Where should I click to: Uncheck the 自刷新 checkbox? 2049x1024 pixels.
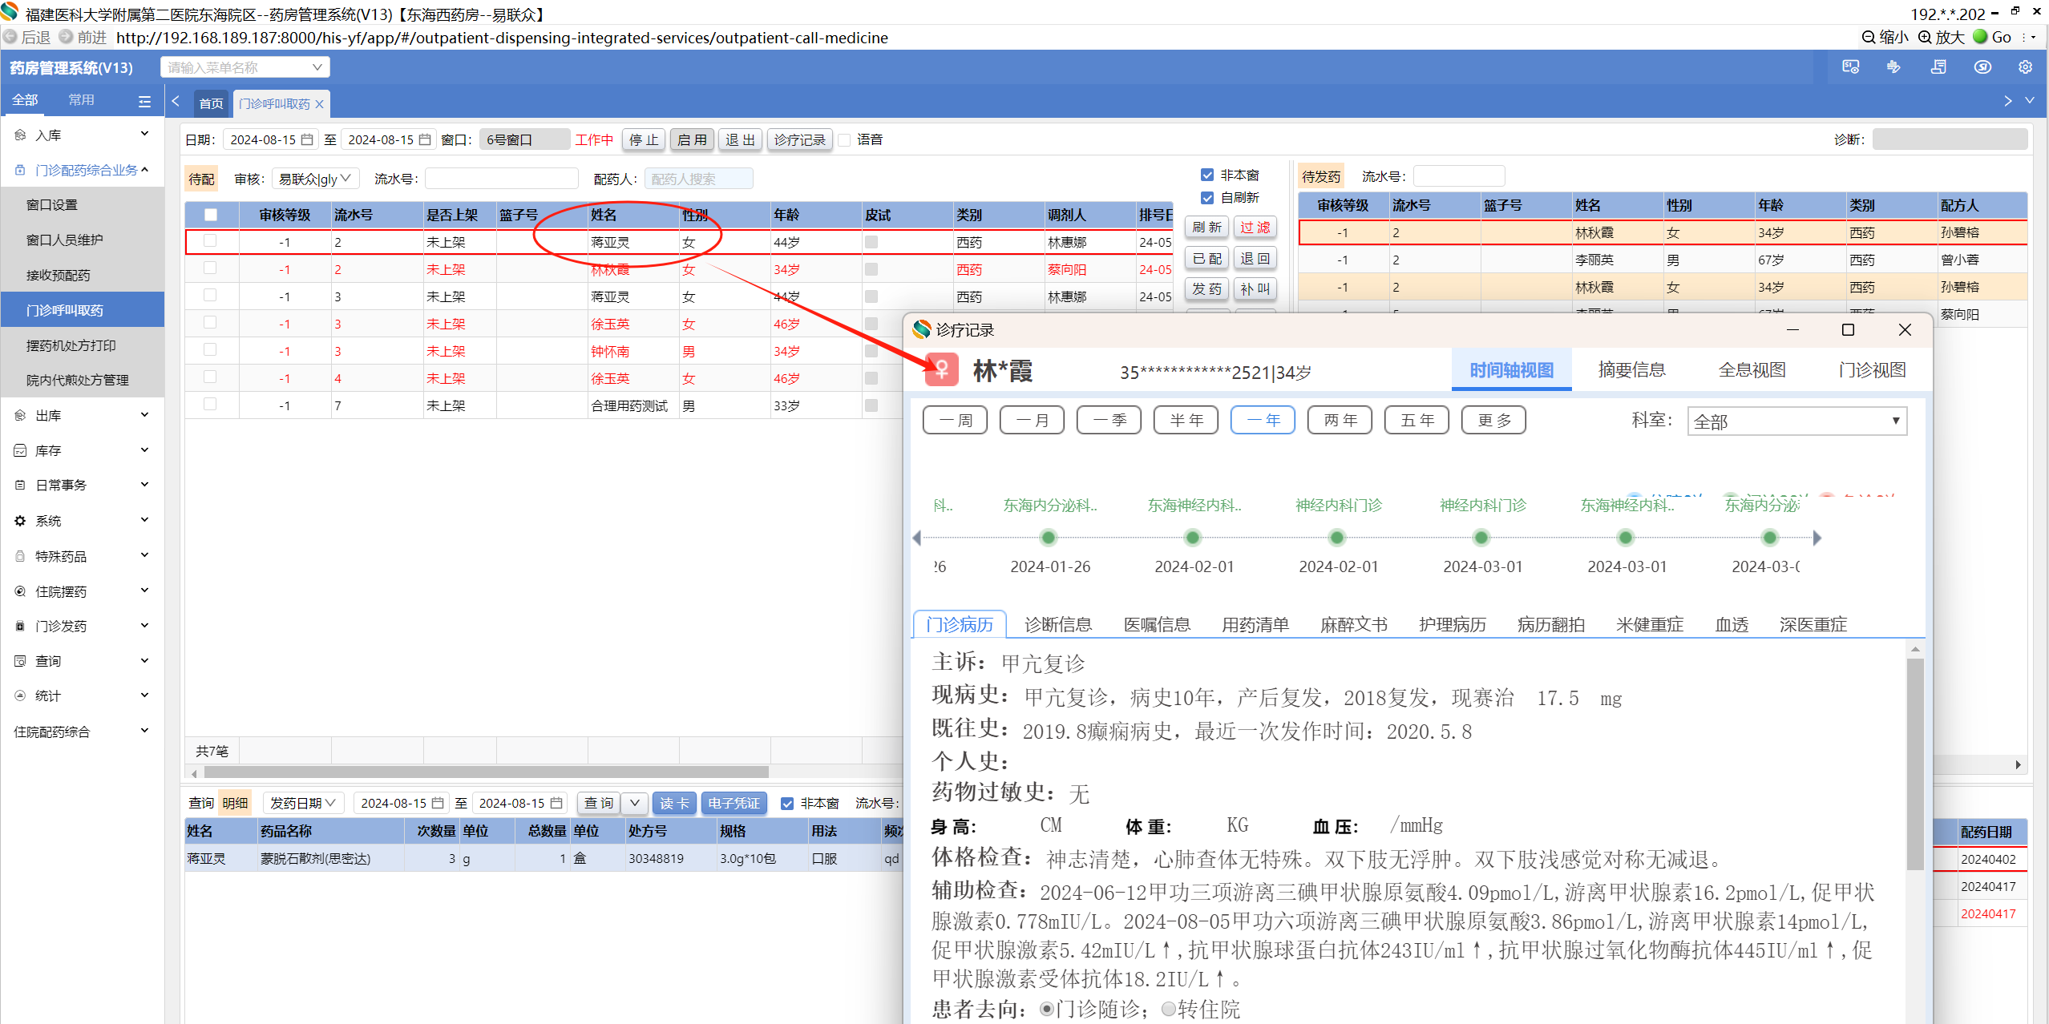point(1207,198)
